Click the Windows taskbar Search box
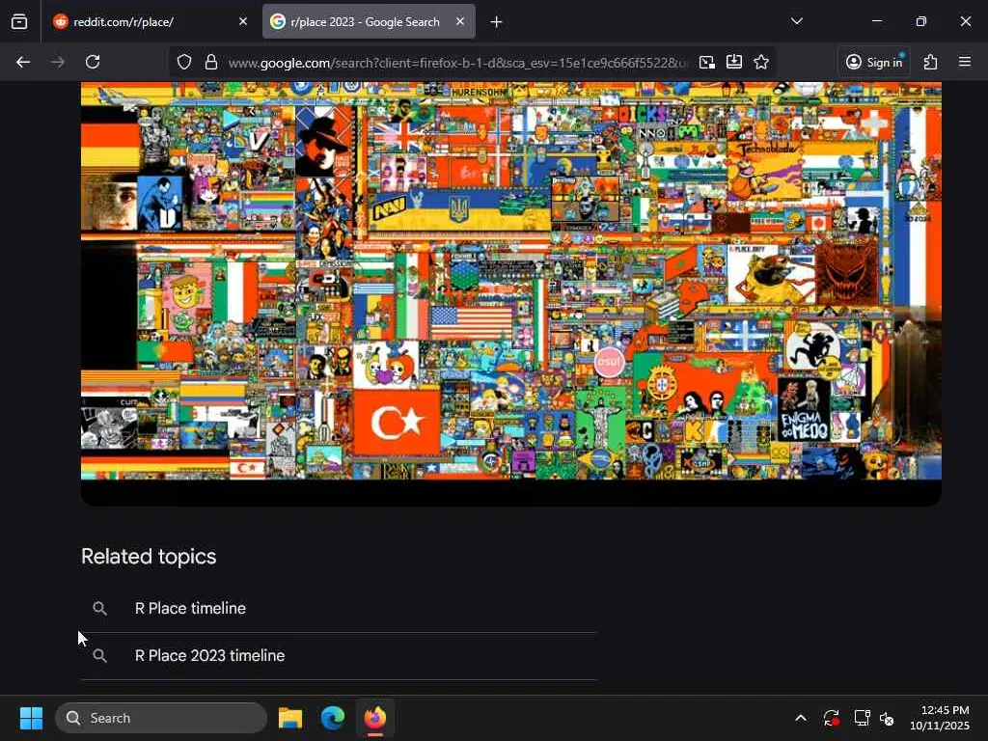Image resolution: width=988 pixels, height=741 pixels. (x=161, y=718)
